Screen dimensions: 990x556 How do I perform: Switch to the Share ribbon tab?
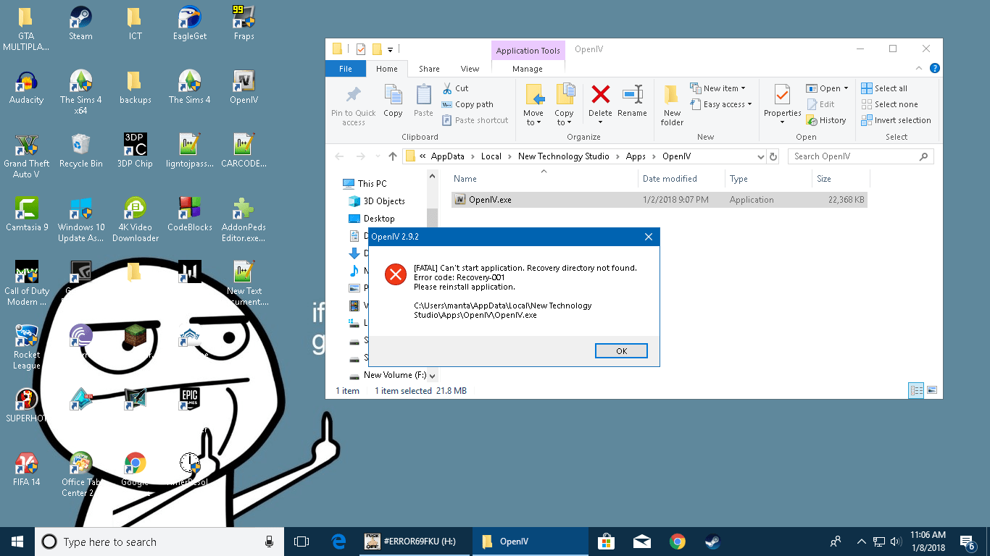[429, 69]
